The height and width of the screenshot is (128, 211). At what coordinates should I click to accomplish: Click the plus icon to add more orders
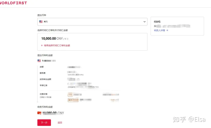[x=42, y=46]
